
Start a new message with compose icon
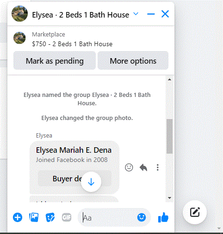pyautogui.click(x=195, y=212)
